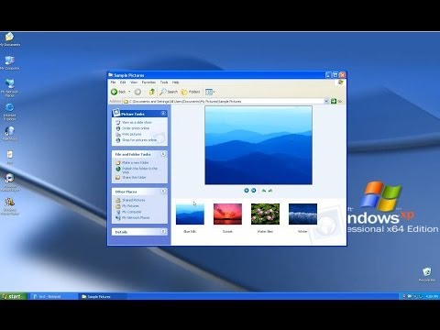Viewport: 440px width, 330px height.
Task: Click Print pictures link
Action: point(128,134)
